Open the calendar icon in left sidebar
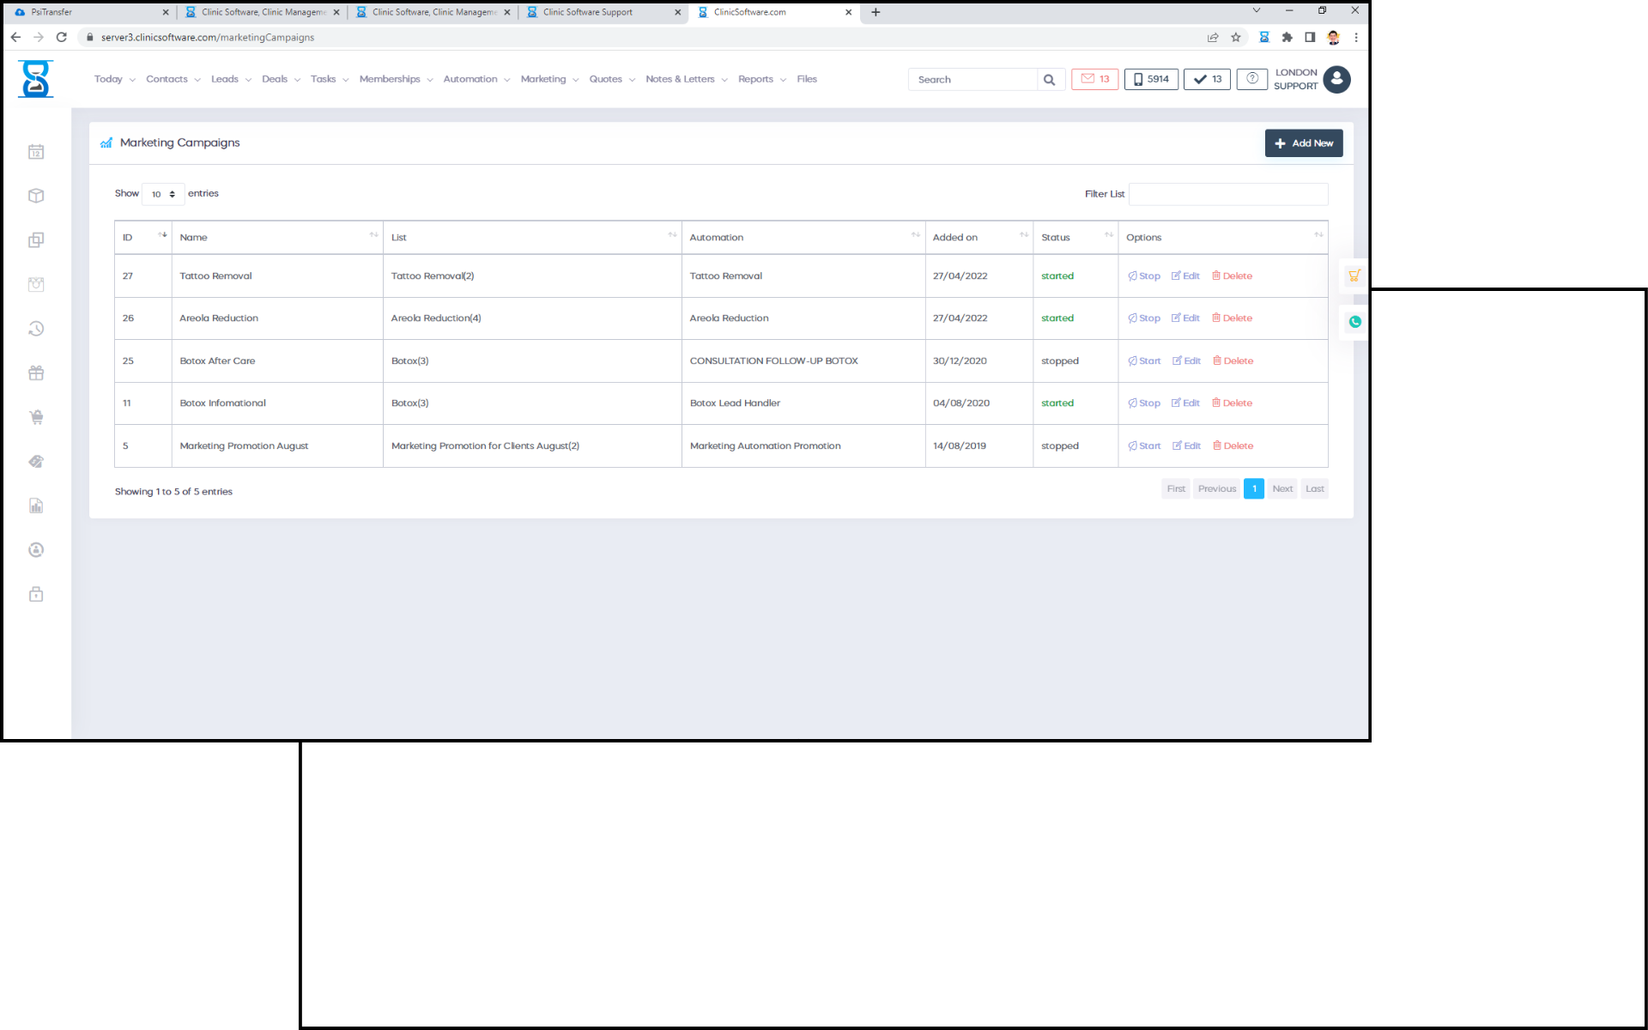The image size is (1648, 1030). (x=36, y=152)
